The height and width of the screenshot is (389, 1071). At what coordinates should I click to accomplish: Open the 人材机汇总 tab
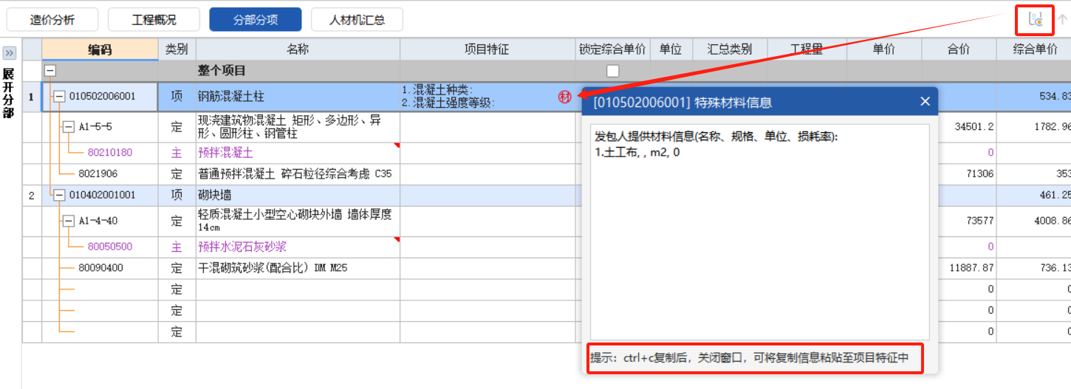tap(357, 20)
